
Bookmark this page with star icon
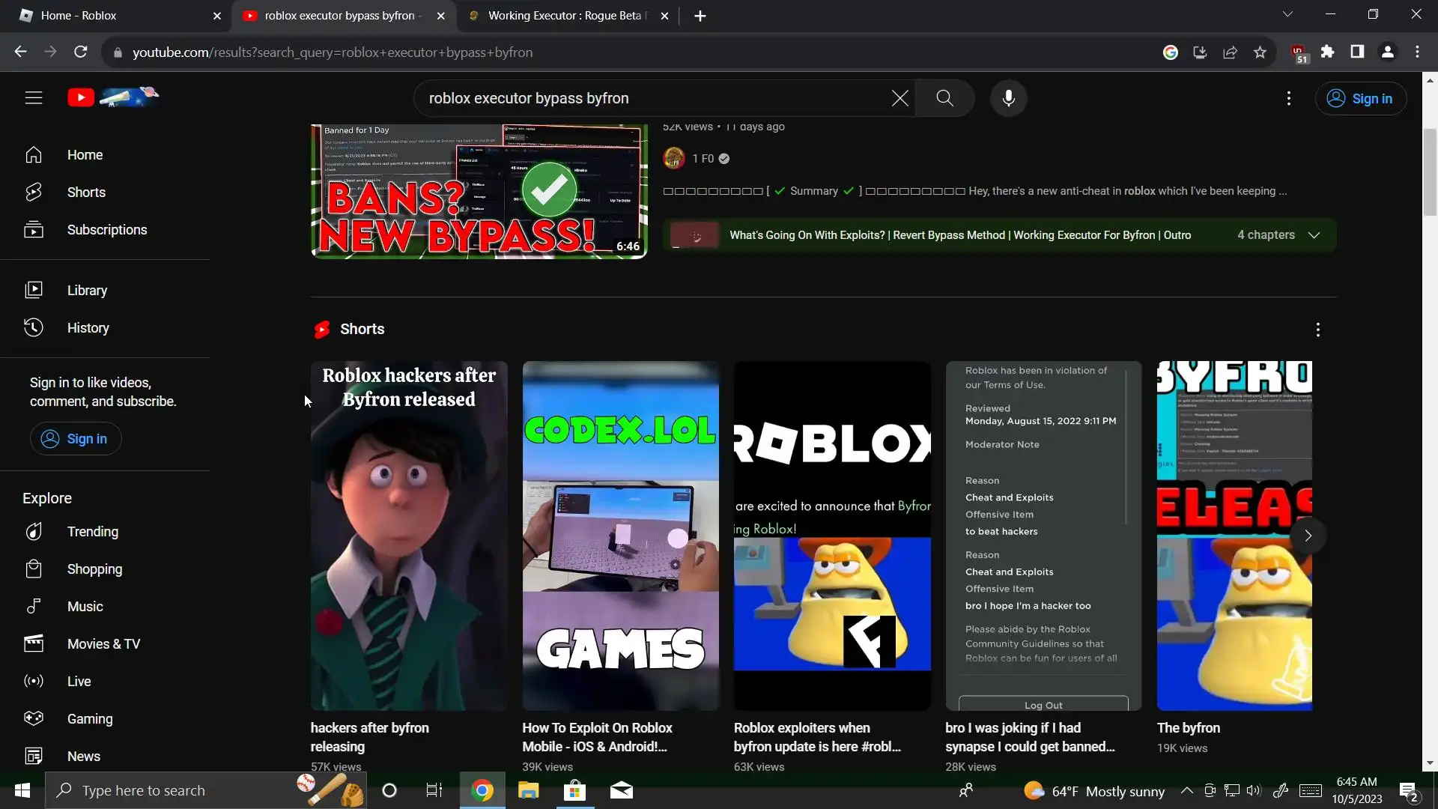pos(1260,52)
